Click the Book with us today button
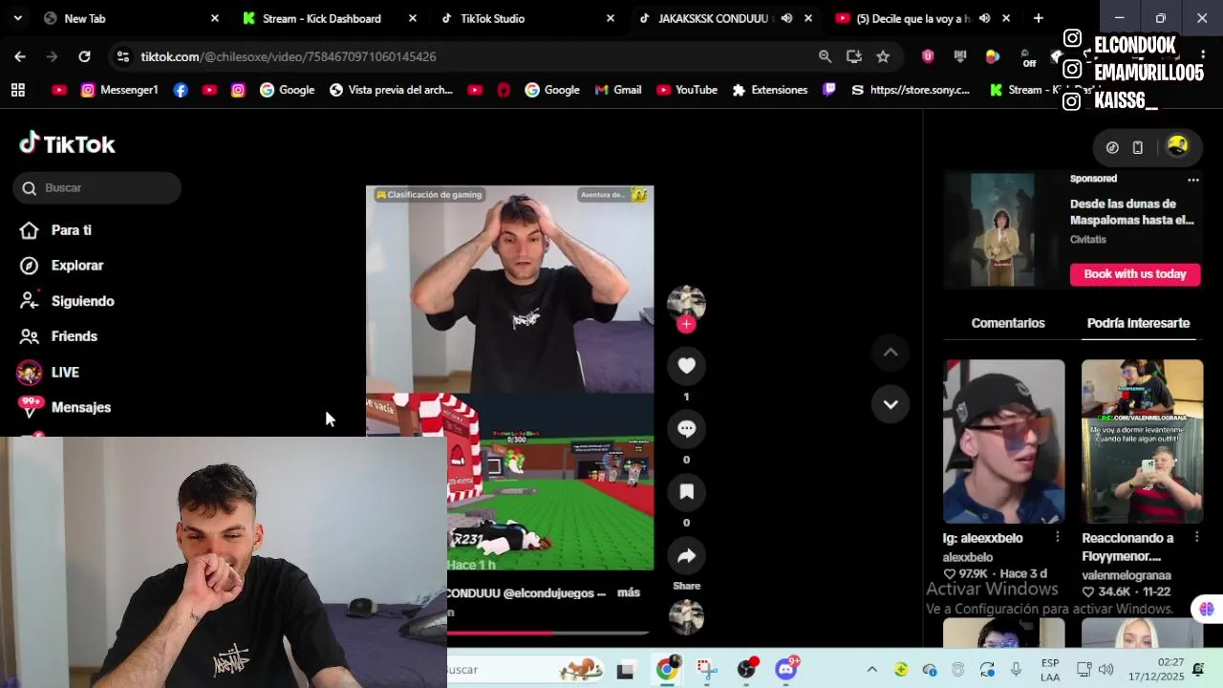1223x688 pixels. (x=1134, y=274)
